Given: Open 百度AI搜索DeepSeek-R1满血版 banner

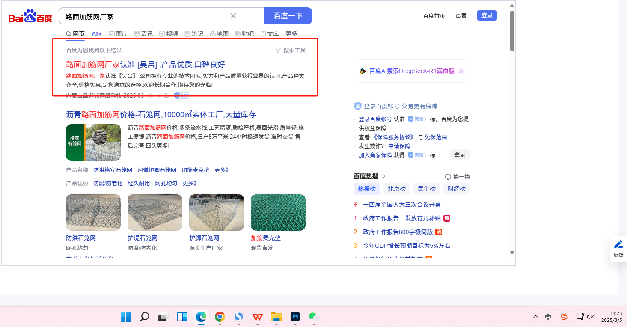Looking at the screenshot, I should 412,71.
